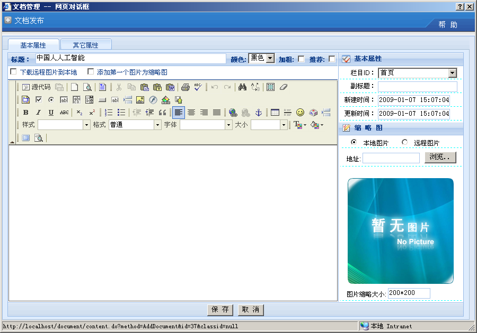Viewport: 477px width, 333px height.
Task: Open the 栏目ID dropdown showing 首页
Action: click(418, 73)
